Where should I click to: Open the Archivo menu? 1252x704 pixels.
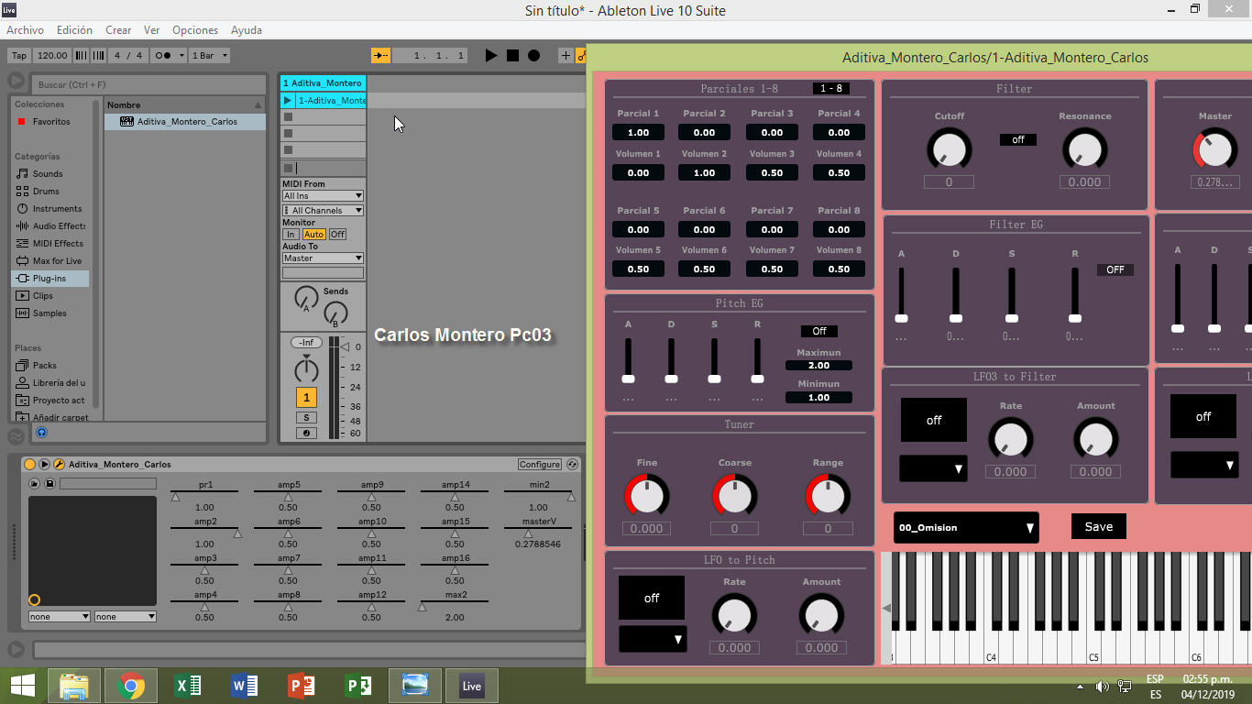[25, 30]
